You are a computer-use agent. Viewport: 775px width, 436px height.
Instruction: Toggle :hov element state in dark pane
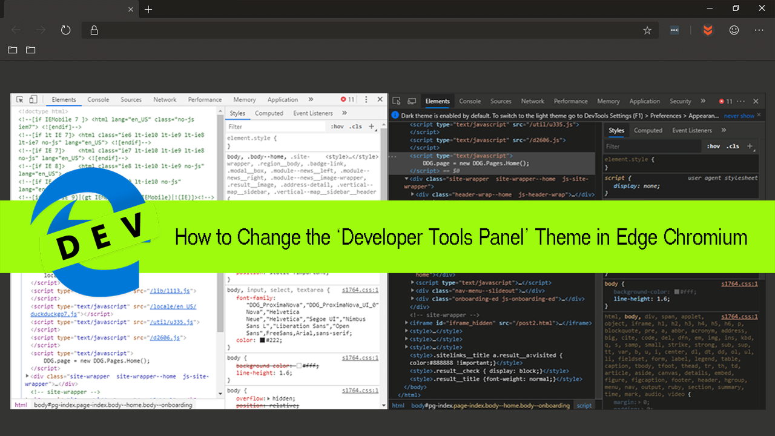pos(714,146)
